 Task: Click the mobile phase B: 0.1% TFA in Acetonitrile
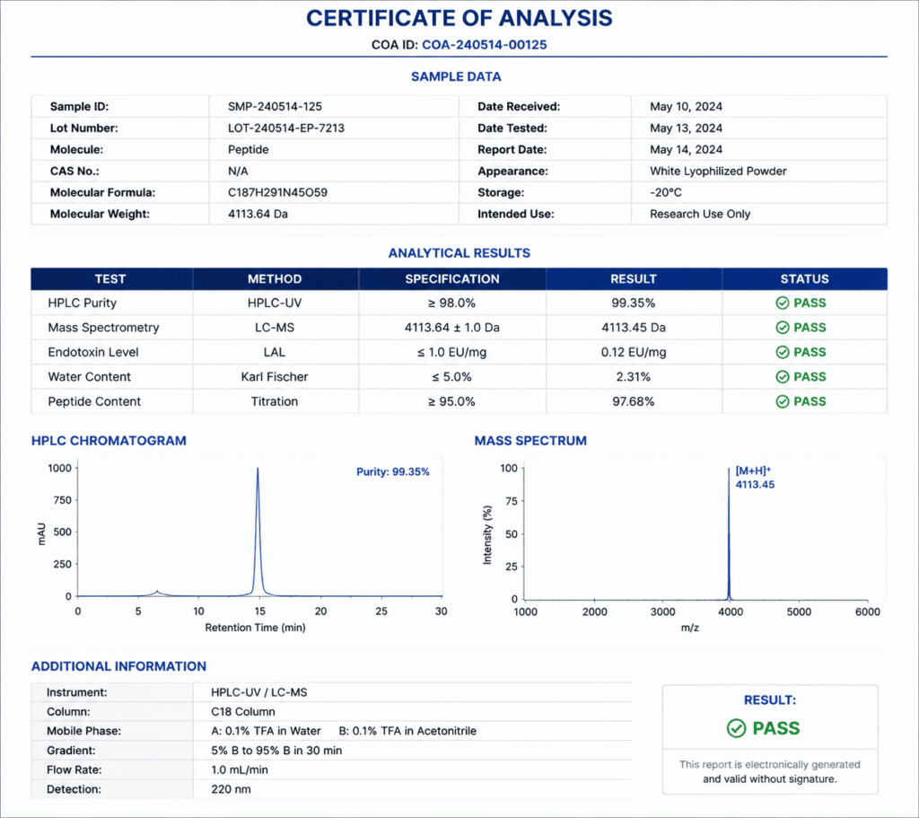tap(407, 731)
